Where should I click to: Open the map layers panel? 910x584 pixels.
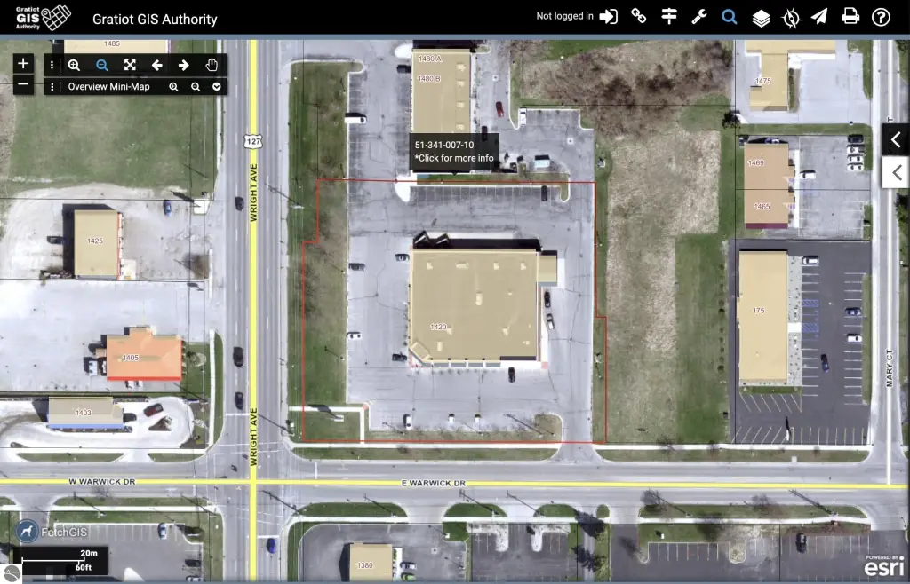click(761, 17)
